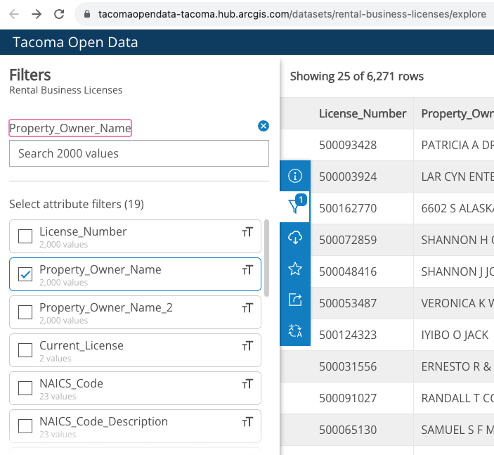Click text-type icon on NAICS_Code_Description row
Screen dimensions: 494x455
coord(247,422)
